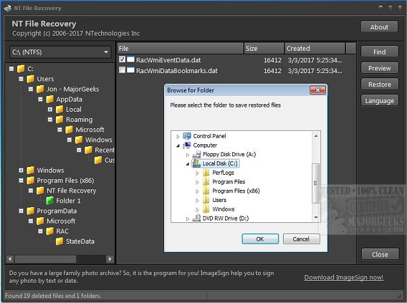407x303 pixels.
Task: Click the Users folder icon in dialog
Action: click(x=206, y=200)
